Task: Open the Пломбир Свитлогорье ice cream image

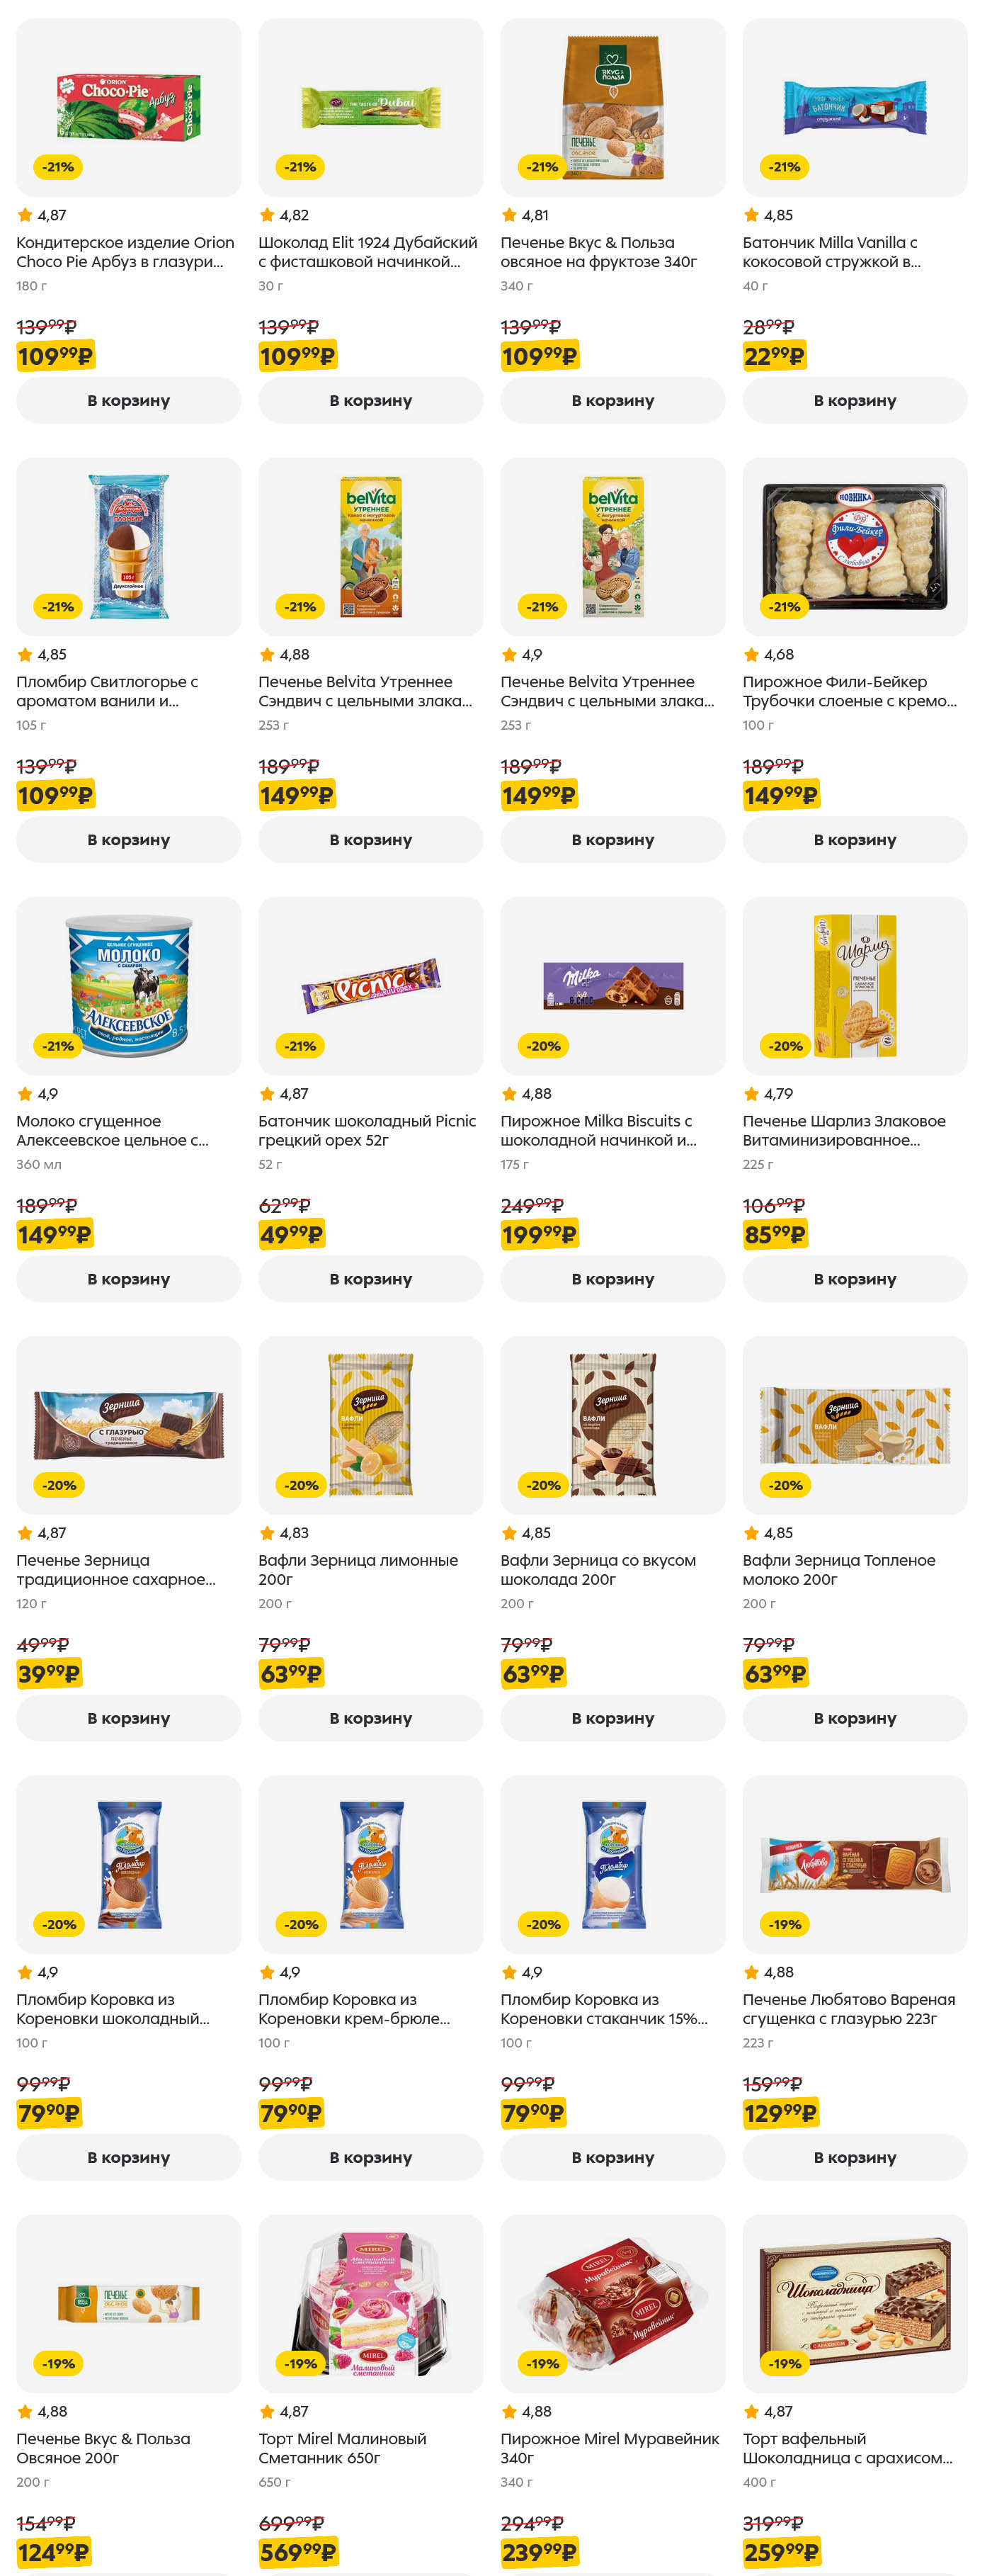Action: coord(129,546)
